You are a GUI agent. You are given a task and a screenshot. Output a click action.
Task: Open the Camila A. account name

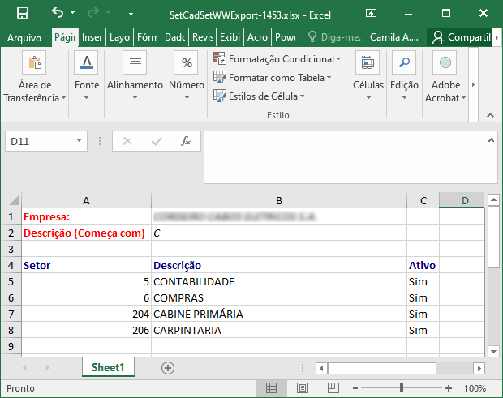pos(394,37)
